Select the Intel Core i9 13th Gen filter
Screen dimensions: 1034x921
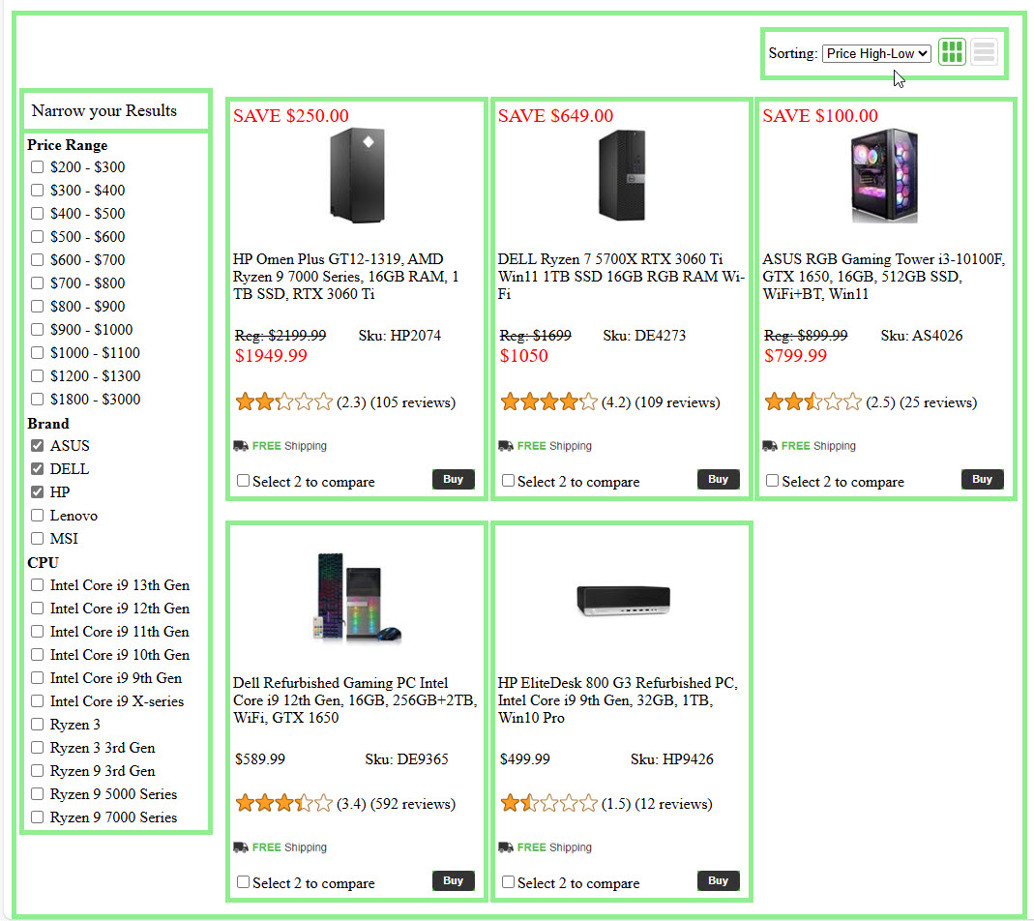point(37,585)
